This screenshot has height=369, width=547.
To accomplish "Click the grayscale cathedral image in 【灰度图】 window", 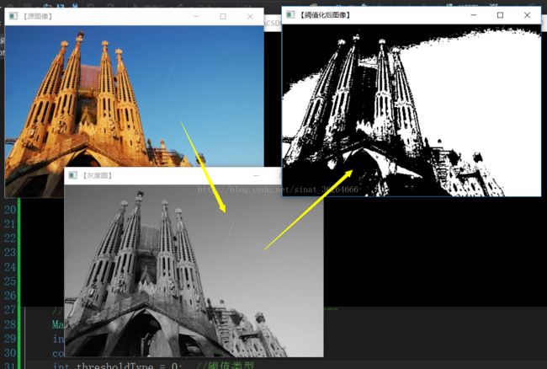I will [x=194, y=270].
